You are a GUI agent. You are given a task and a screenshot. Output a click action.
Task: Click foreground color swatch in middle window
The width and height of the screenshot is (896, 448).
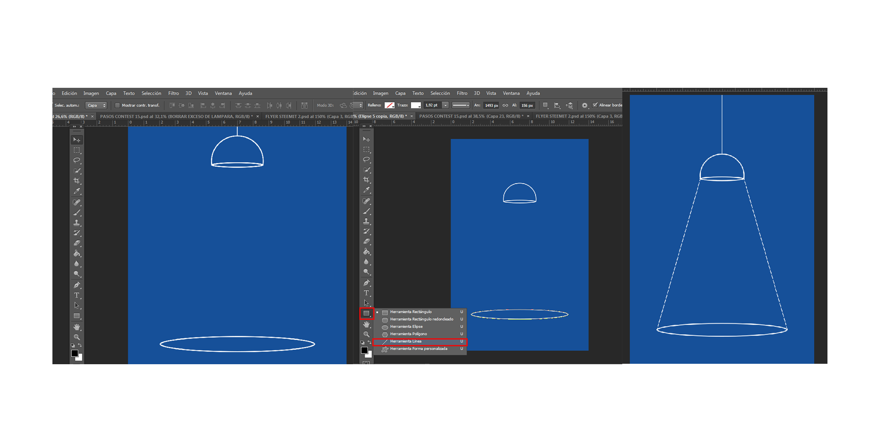click(364, 350)
